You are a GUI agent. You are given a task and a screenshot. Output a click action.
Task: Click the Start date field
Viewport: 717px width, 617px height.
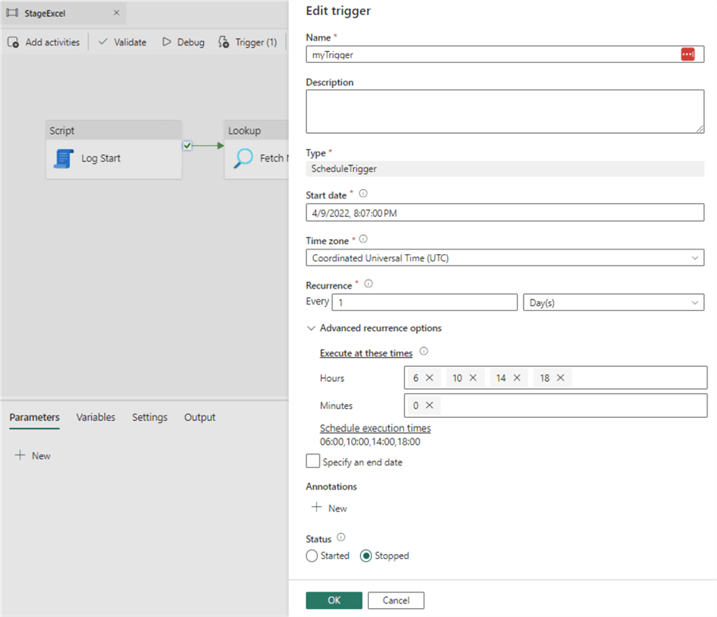point(505,213)
